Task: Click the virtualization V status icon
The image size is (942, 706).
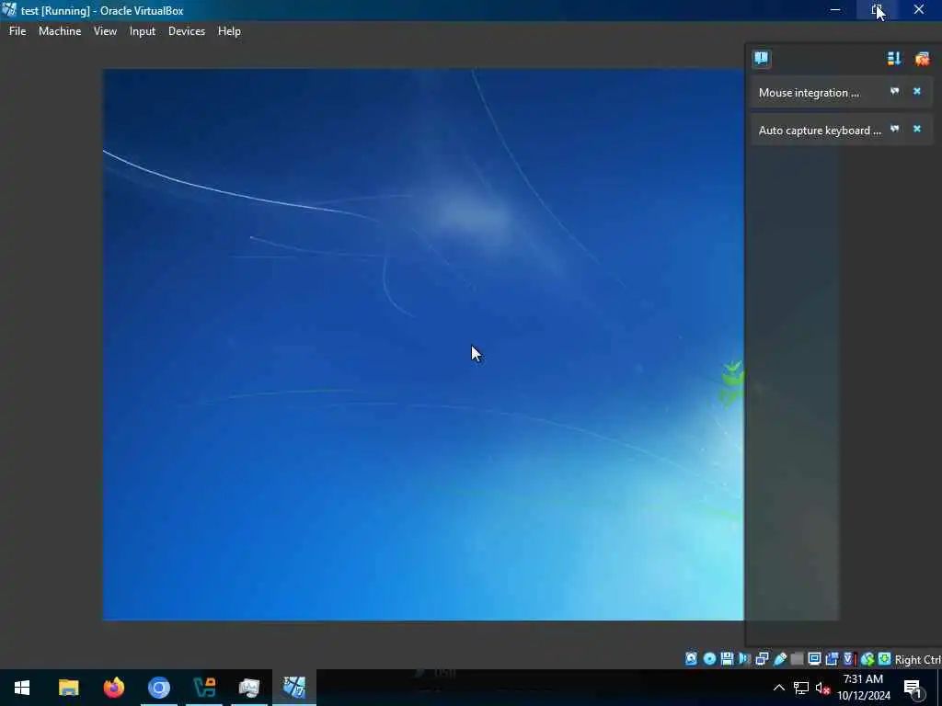Action: pos(848,659)
